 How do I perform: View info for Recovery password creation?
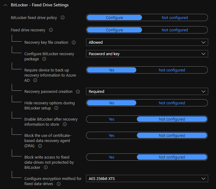tap(78, 92)
